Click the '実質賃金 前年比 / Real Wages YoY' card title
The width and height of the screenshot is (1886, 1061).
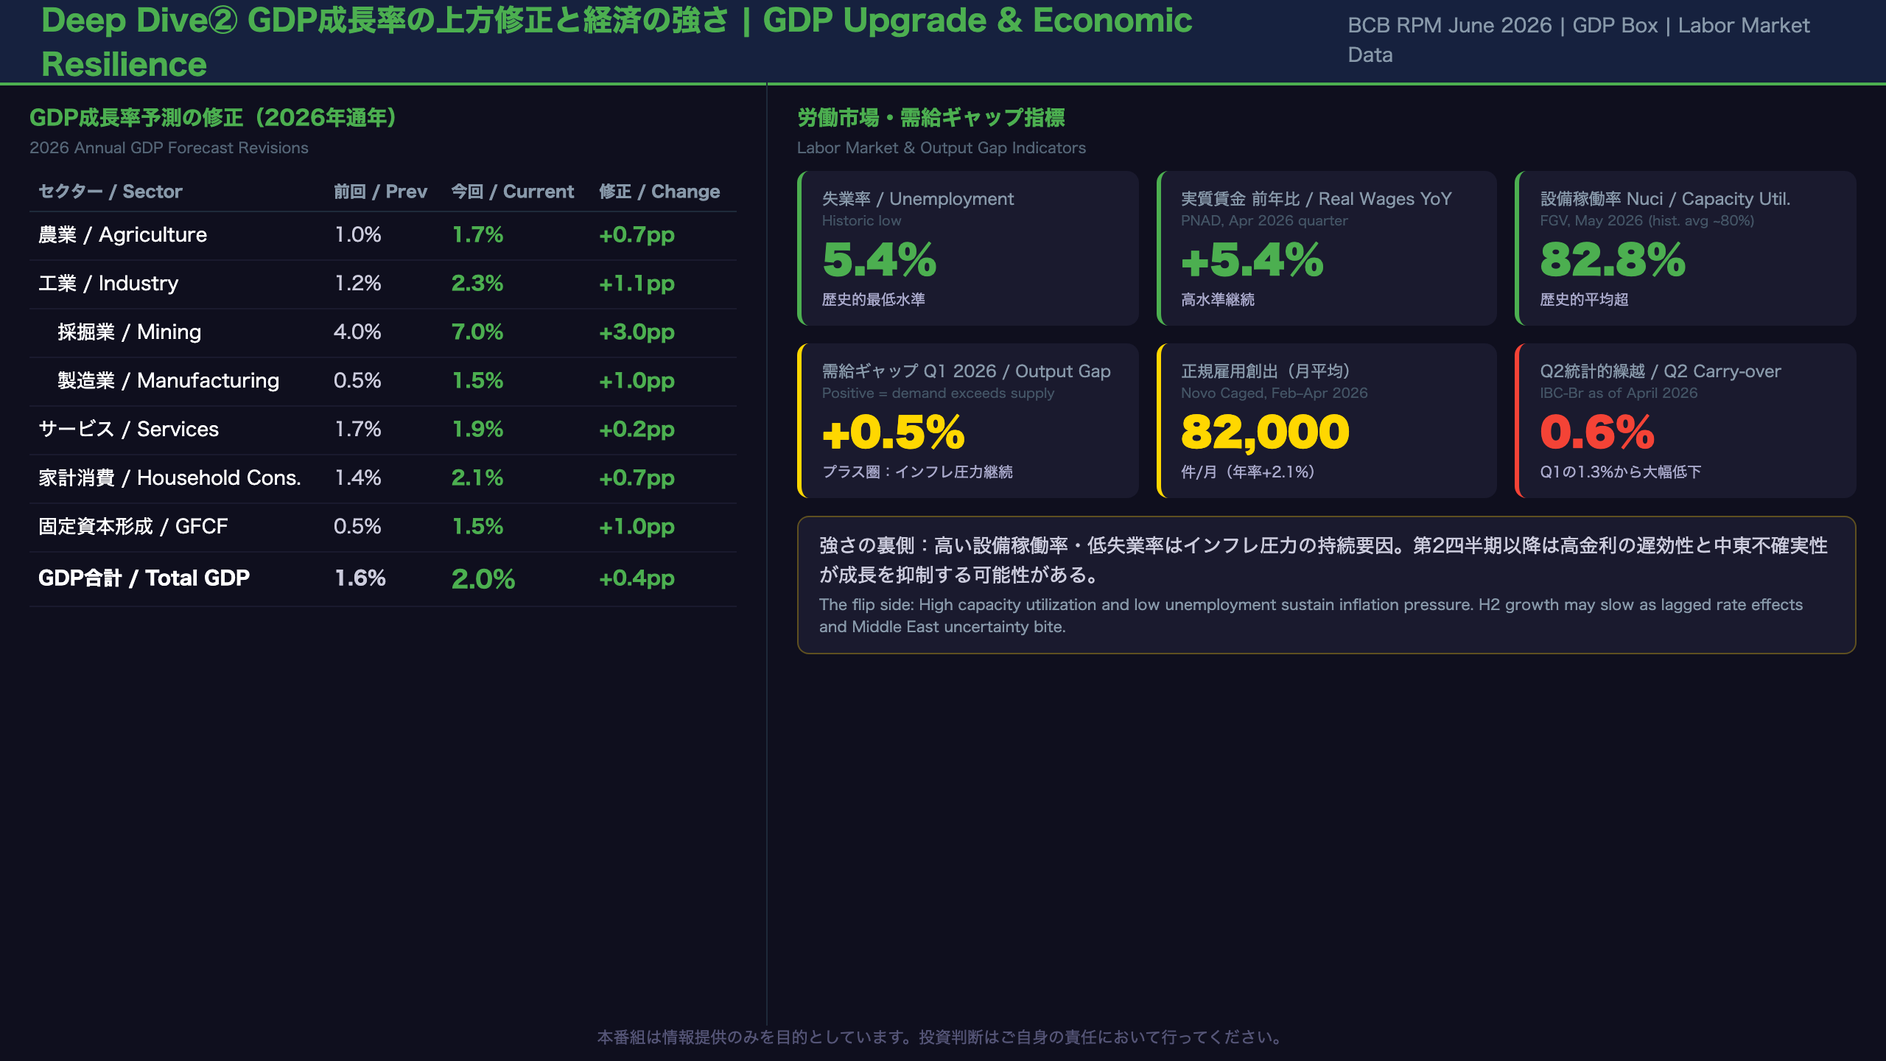(x=1317, y=199)
